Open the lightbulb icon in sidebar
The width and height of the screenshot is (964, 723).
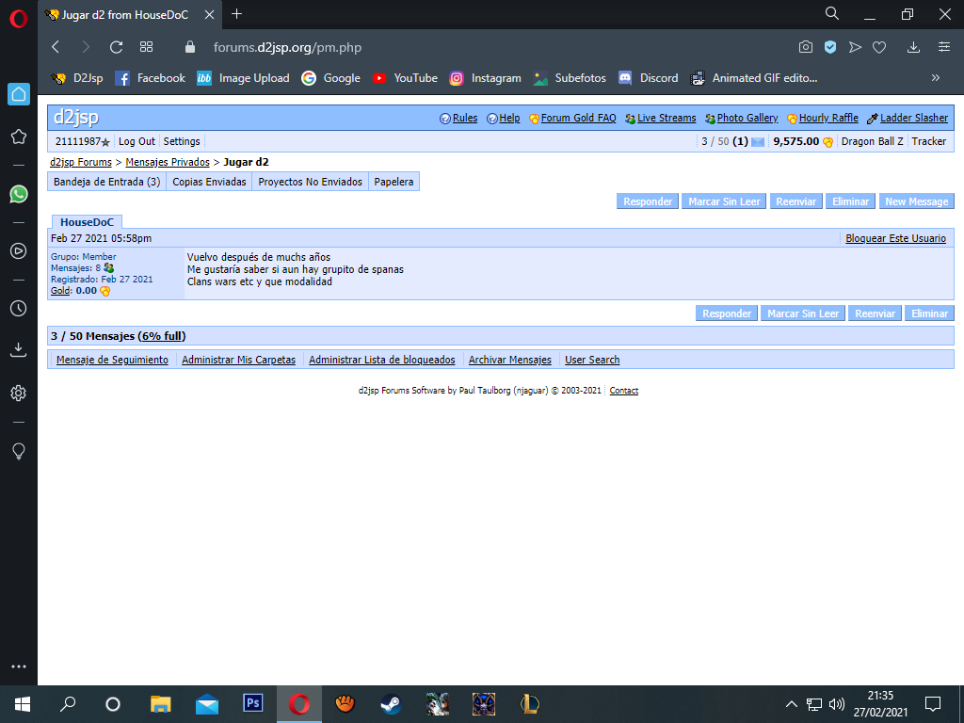tap(19, 451)
